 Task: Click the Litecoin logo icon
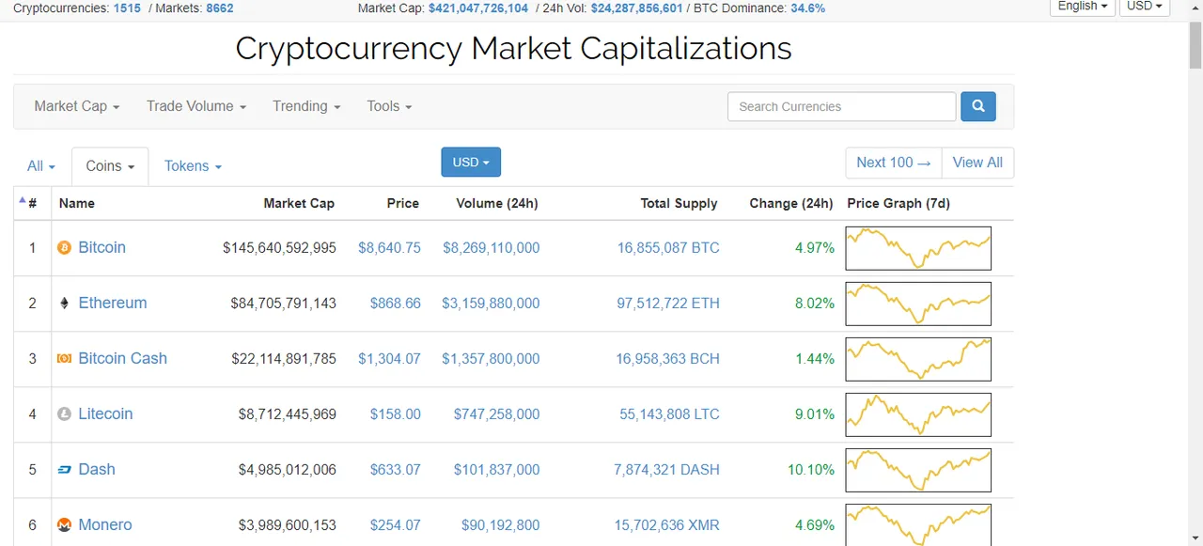click(x=65, y=414)
